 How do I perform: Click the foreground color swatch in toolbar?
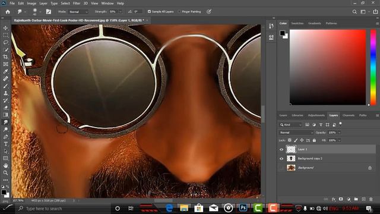4,192
